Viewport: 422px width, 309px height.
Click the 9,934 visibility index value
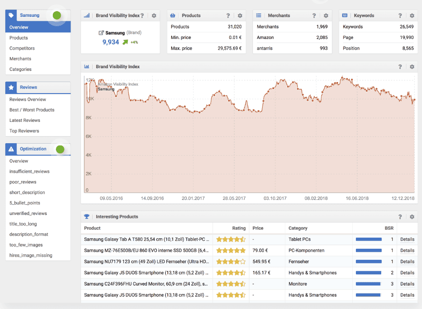[110, 42]
